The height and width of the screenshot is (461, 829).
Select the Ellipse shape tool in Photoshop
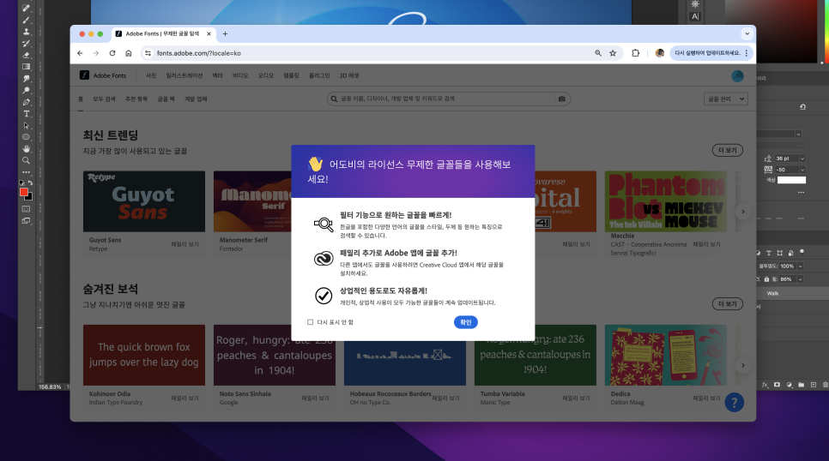pos(26,137)
